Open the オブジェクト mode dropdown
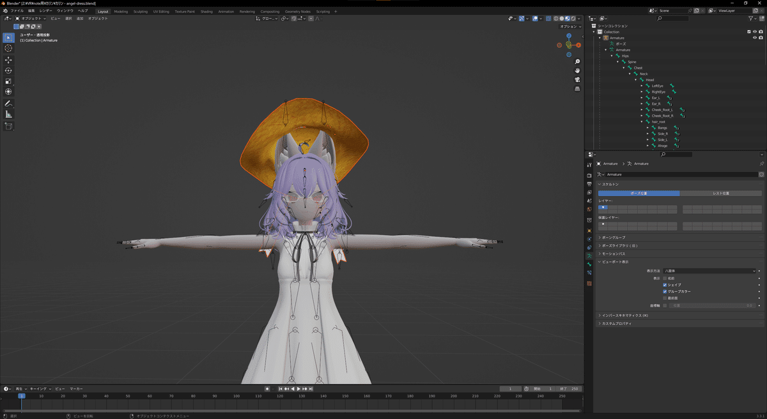The width and height of the screenshot is (767, 419). tap(29, 19)
